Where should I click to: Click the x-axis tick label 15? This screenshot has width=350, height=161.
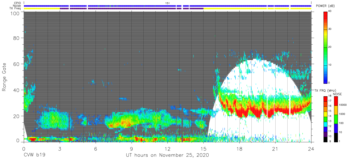[204, 149]
